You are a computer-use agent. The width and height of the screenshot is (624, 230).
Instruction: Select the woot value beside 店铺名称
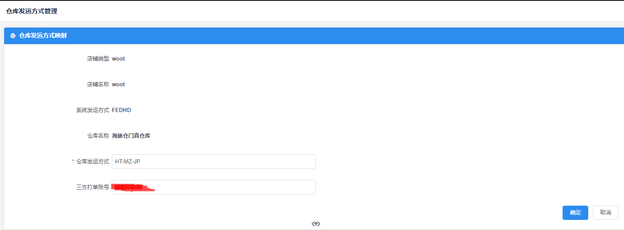(118, 84)
